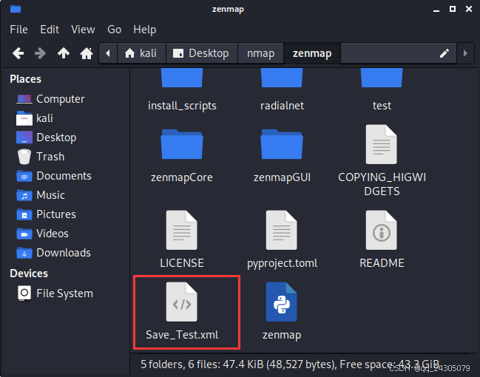The image size is (480, 377).
Task: Open the kali home place in the sidebar
Action: click(x=35, y=118)
